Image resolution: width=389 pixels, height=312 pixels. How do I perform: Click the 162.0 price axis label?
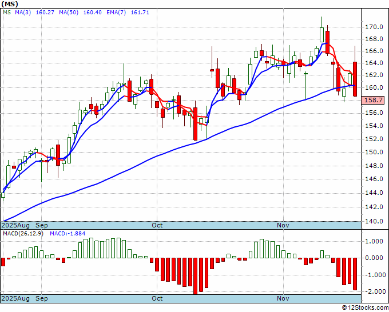374,75
